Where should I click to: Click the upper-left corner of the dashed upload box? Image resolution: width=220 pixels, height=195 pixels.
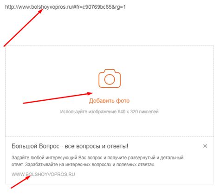pos(6,46)
